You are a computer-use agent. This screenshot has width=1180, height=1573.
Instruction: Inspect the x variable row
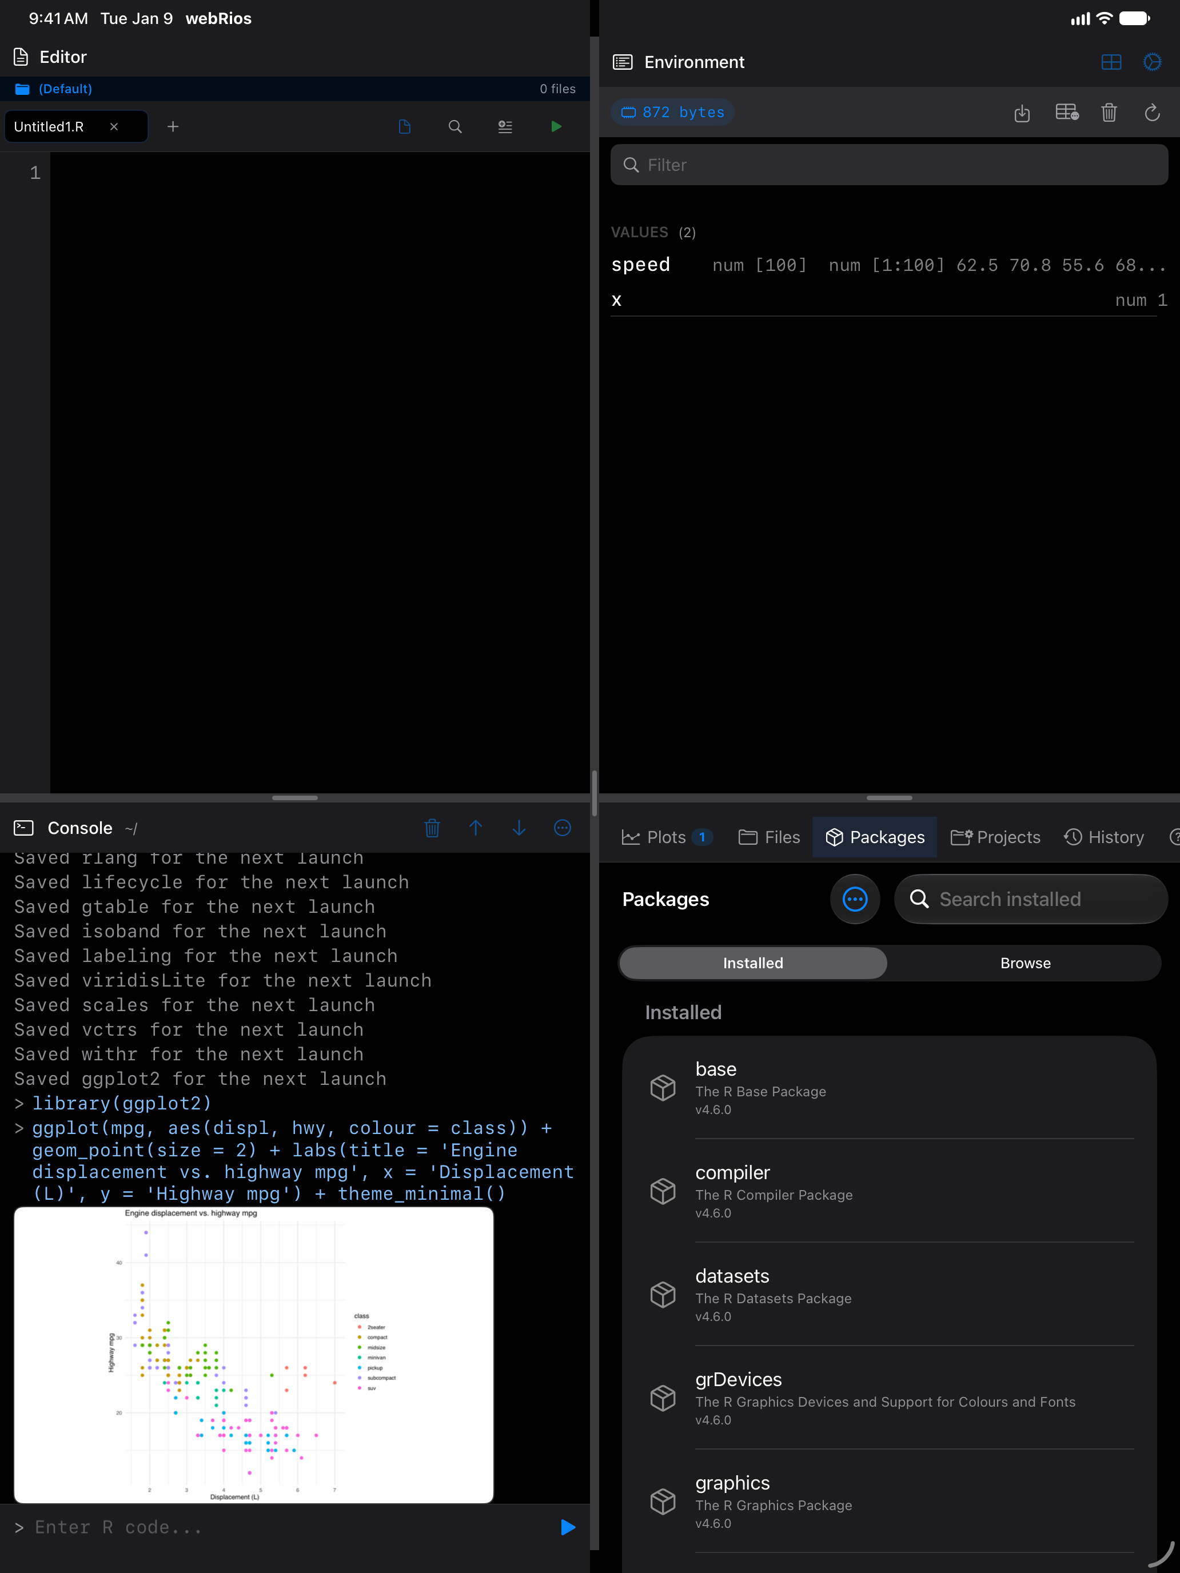tap(889, 300)
